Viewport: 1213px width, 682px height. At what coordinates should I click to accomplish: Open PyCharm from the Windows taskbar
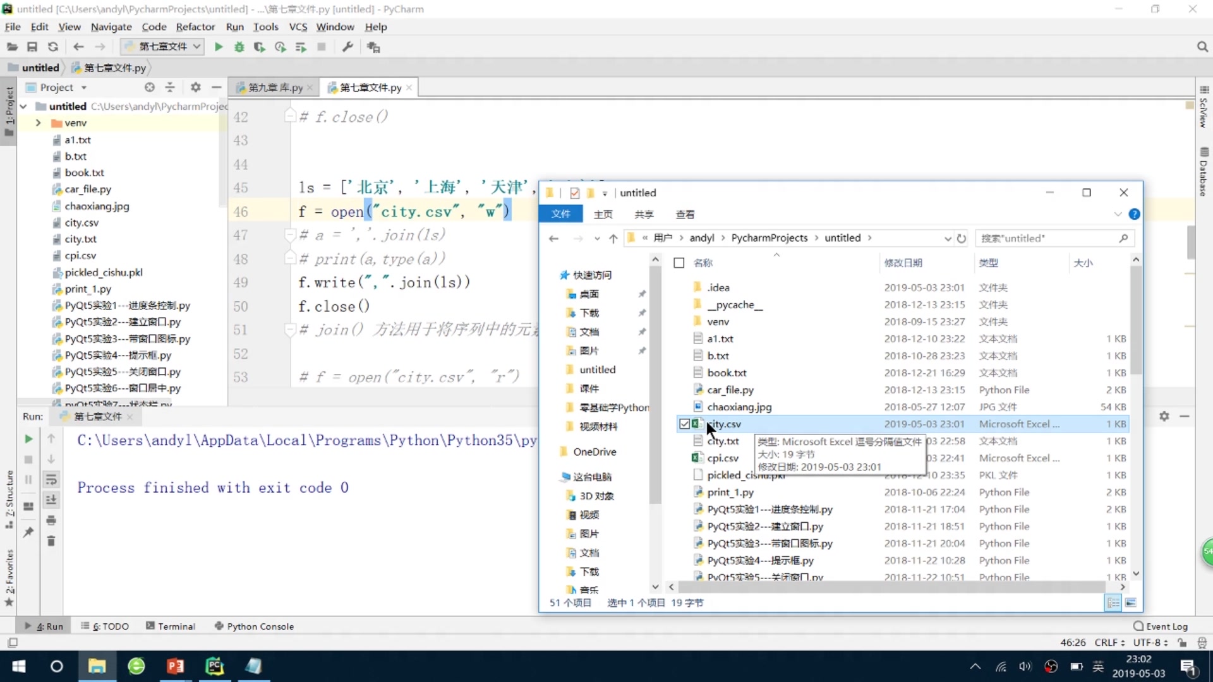(215, 666)
